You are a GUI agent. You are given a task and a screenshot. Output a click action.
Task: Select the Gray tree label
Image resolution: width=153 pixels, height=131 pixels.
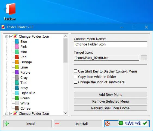[x=24, y=78]
